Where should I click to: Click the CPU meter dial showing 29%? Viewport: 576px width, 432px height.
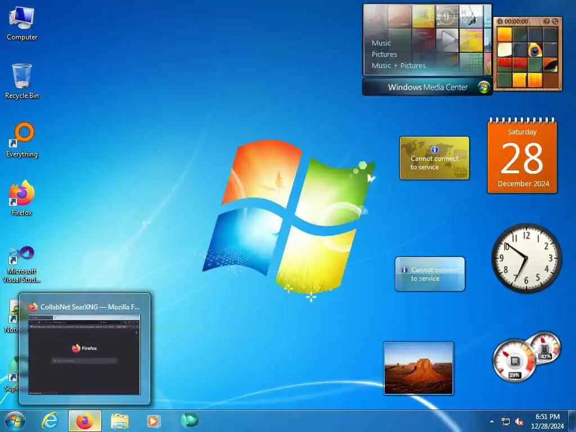(514, 361)
